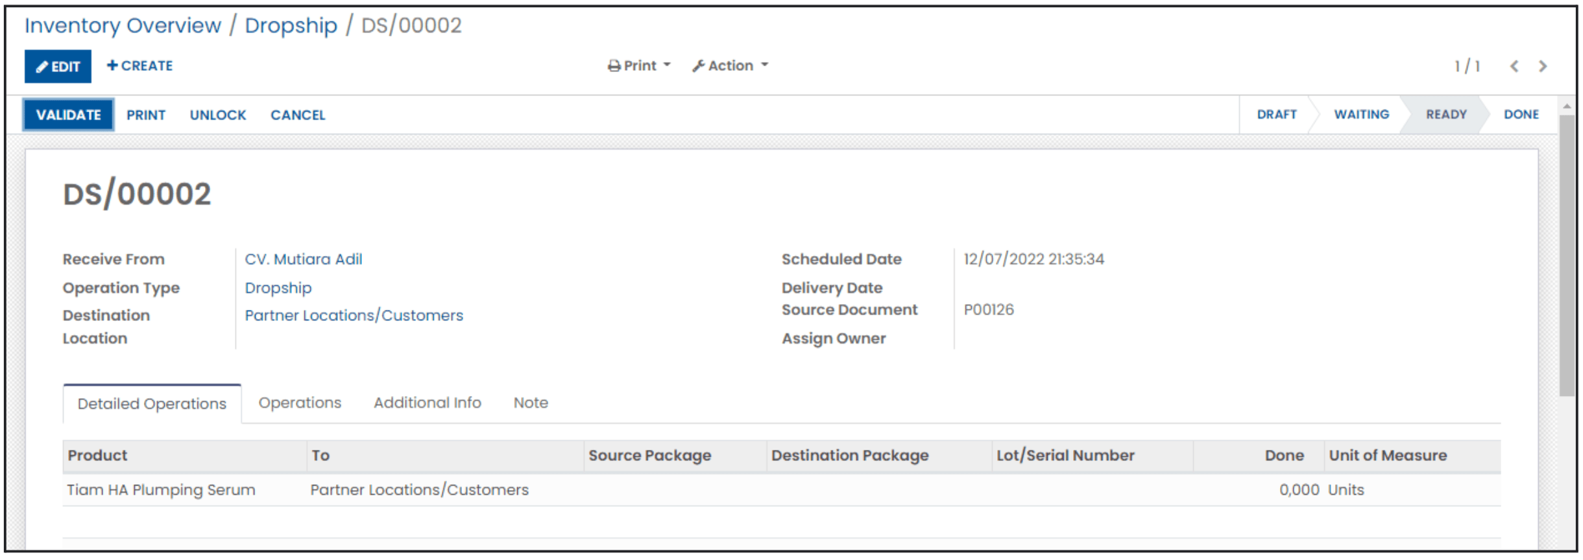Click the scheduled date 12/07/2022 21:35:34

(1033, 259)
